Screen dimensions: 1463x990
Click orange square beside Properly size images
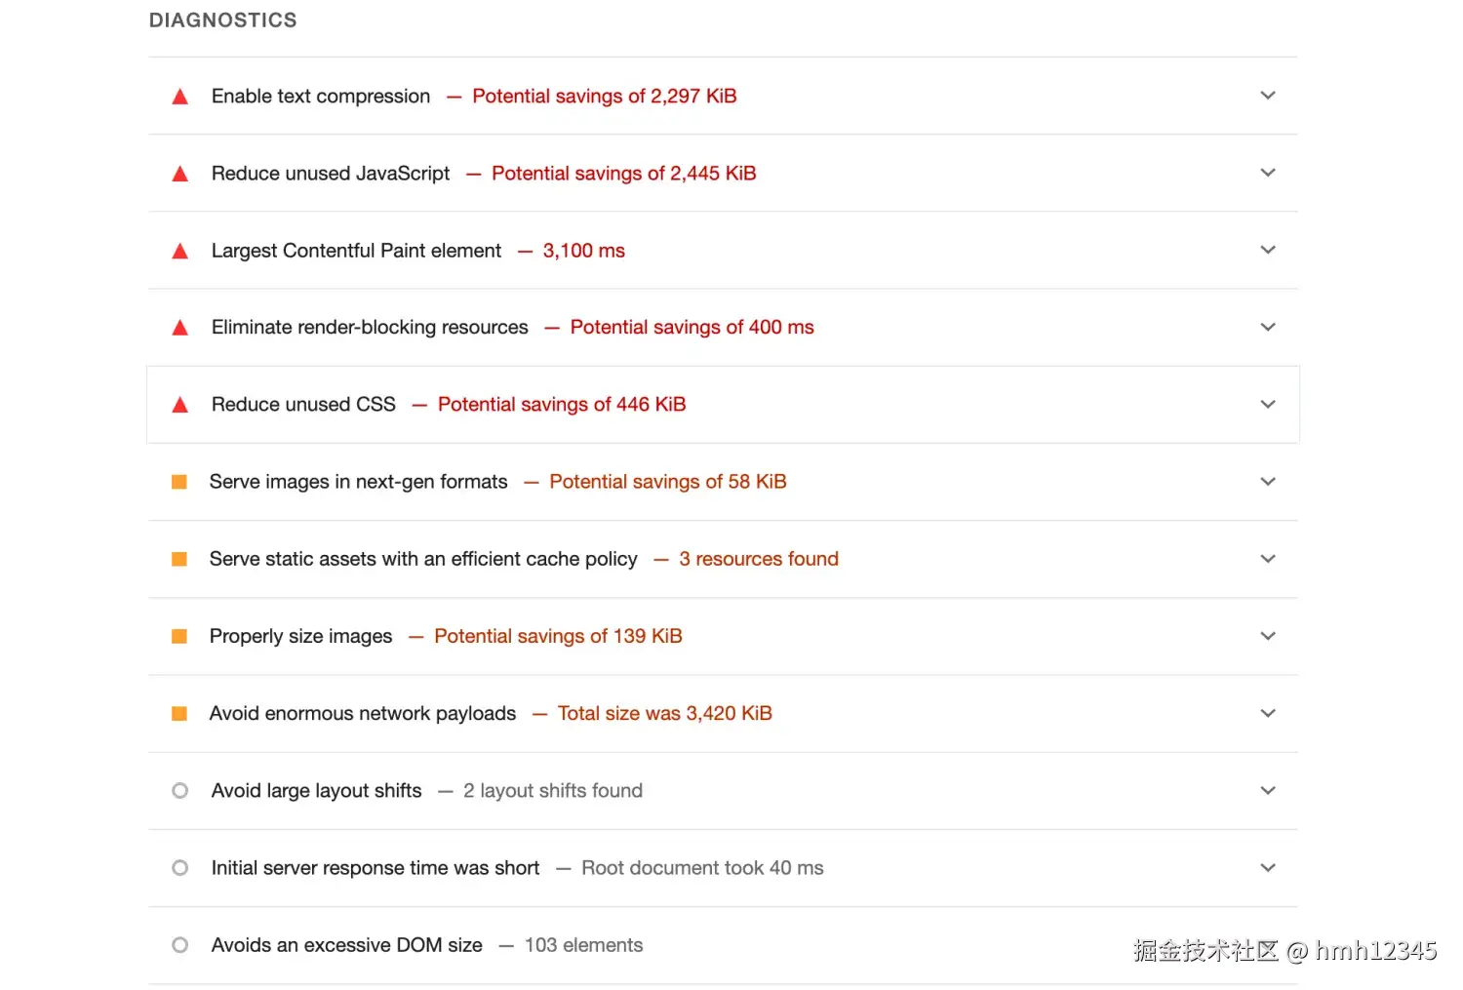(179, 636)
